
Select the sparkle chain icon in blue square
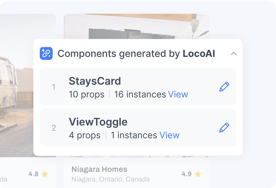coord(46,53)
